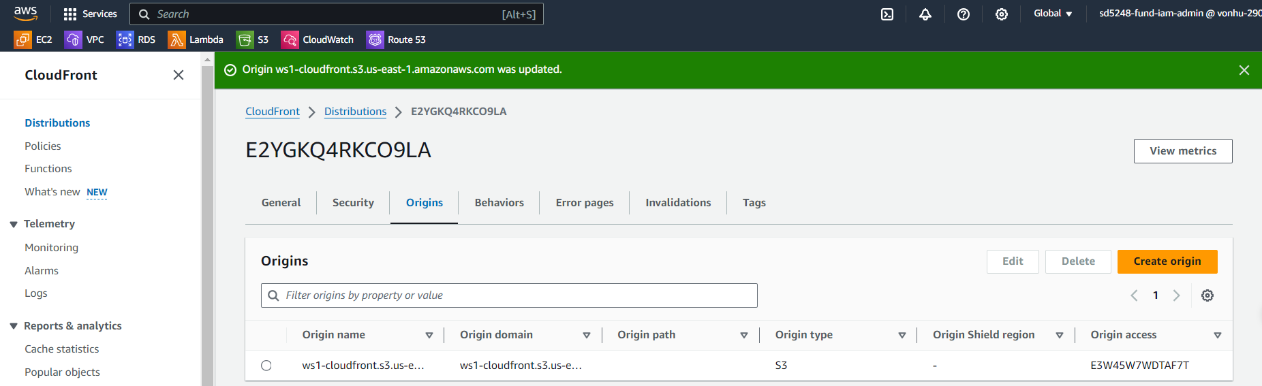Open the Services grid menu
Screen dimensions: 1262x386
tap(90, 14)
